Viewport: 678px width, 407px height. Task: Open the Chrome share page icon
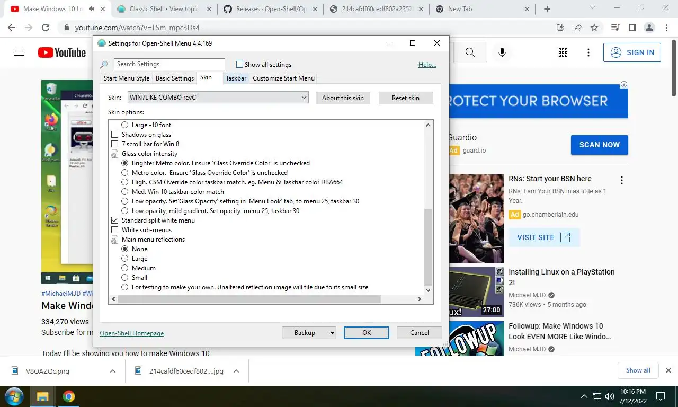577,28
